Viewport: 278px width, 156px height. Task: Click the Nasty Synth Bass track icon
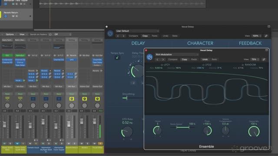click(x=7, y=99)
